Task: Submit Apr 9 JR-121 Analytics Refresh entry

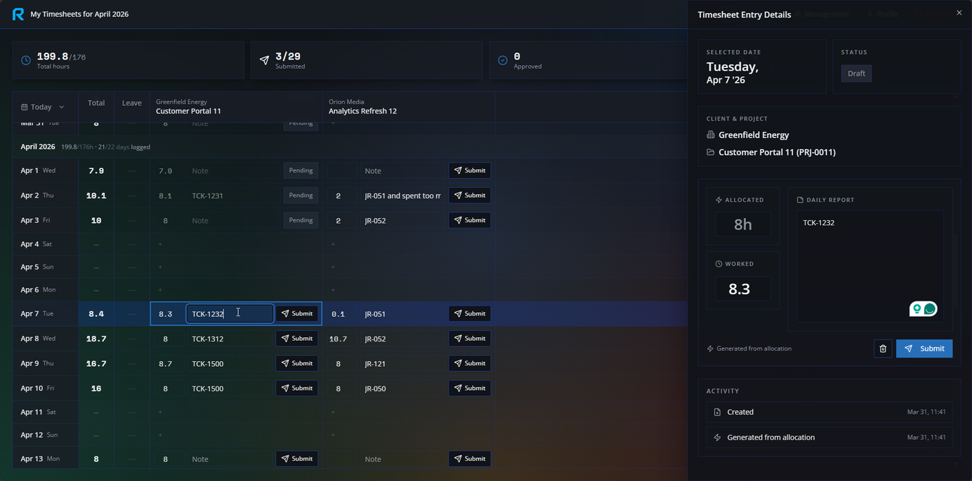Action: coord(469,363)
